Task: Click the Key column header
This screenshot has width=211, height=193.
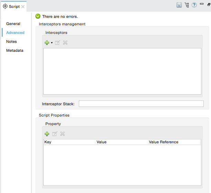Action: (x=70, y=142)
